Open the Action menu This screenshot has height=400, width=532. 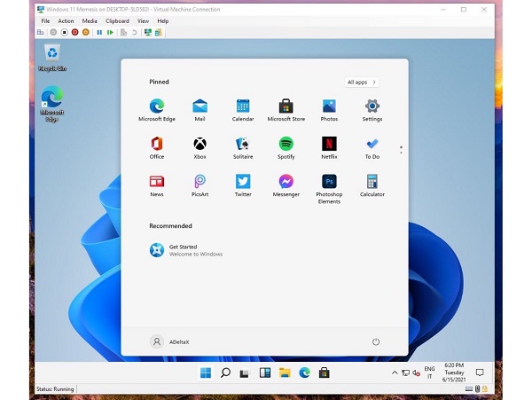tap(66, 21)
